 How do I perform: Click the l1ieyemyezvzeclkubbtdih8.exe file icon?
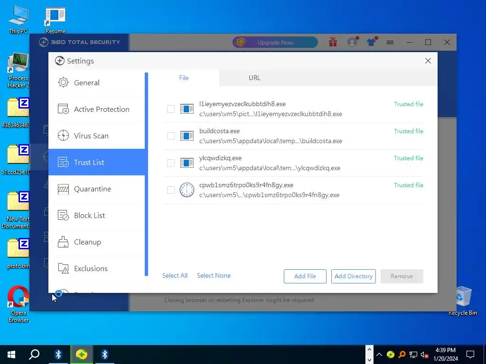coord(187,109)
